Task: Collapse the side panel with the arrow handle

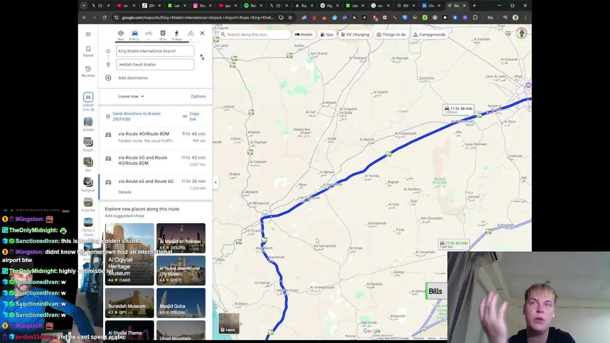Action: [x=215, y=182]
